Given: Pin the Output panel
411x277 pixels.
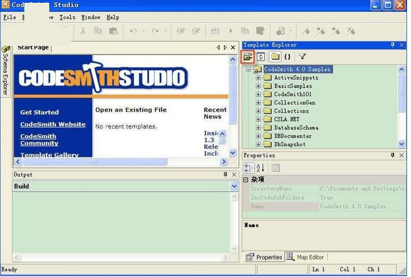Looking at the screenshot, I should 225,174.
